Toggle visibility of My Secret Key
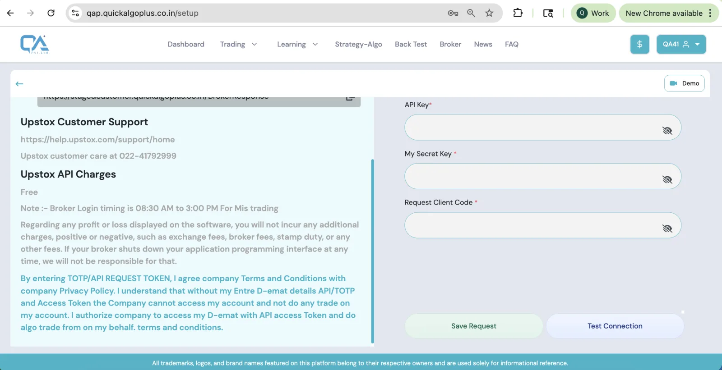 (x=667, y=180)
